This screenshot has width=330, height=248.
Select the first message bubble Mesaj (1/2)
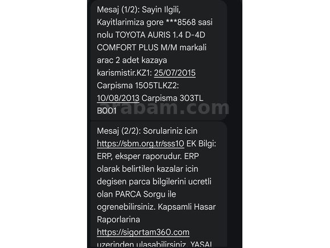(x=159, y=60)
